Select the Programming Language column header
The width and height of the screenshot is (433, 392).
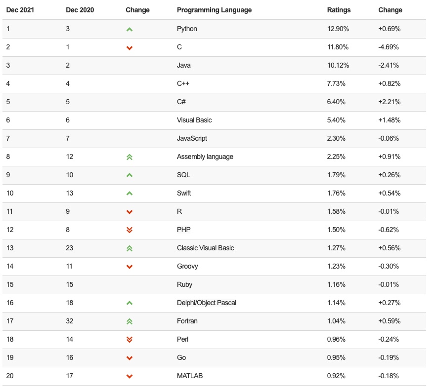[214, 10]
